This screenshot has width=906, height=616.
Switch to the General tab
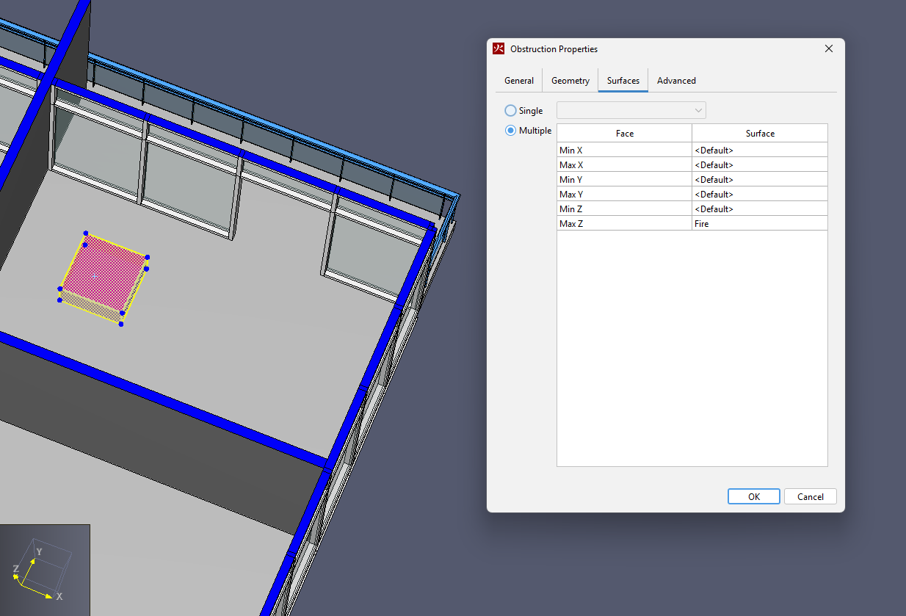[x=518, y=81]
